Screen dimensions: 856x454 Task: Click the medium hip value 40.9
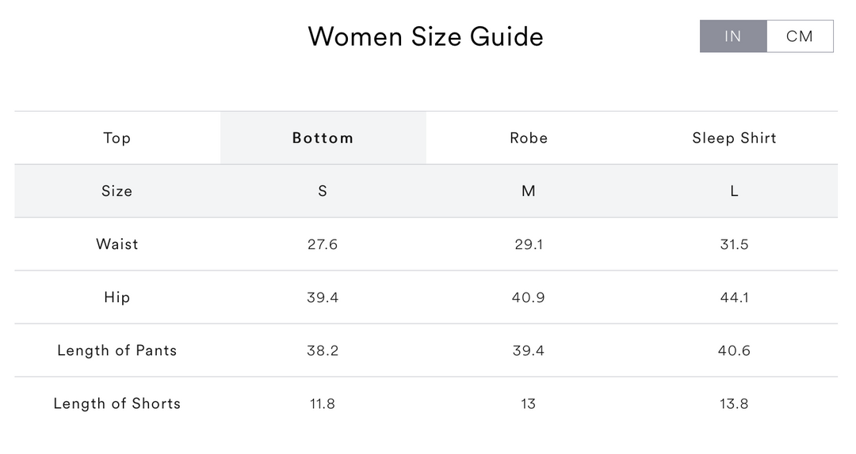tap(529, 297)
